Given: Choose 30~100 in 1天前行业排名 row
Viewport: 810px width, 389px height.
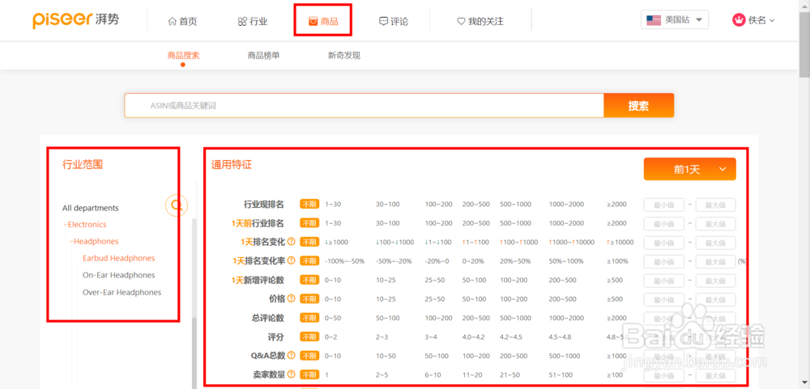Looking at the screenshot, I should (x=387, y=223).
